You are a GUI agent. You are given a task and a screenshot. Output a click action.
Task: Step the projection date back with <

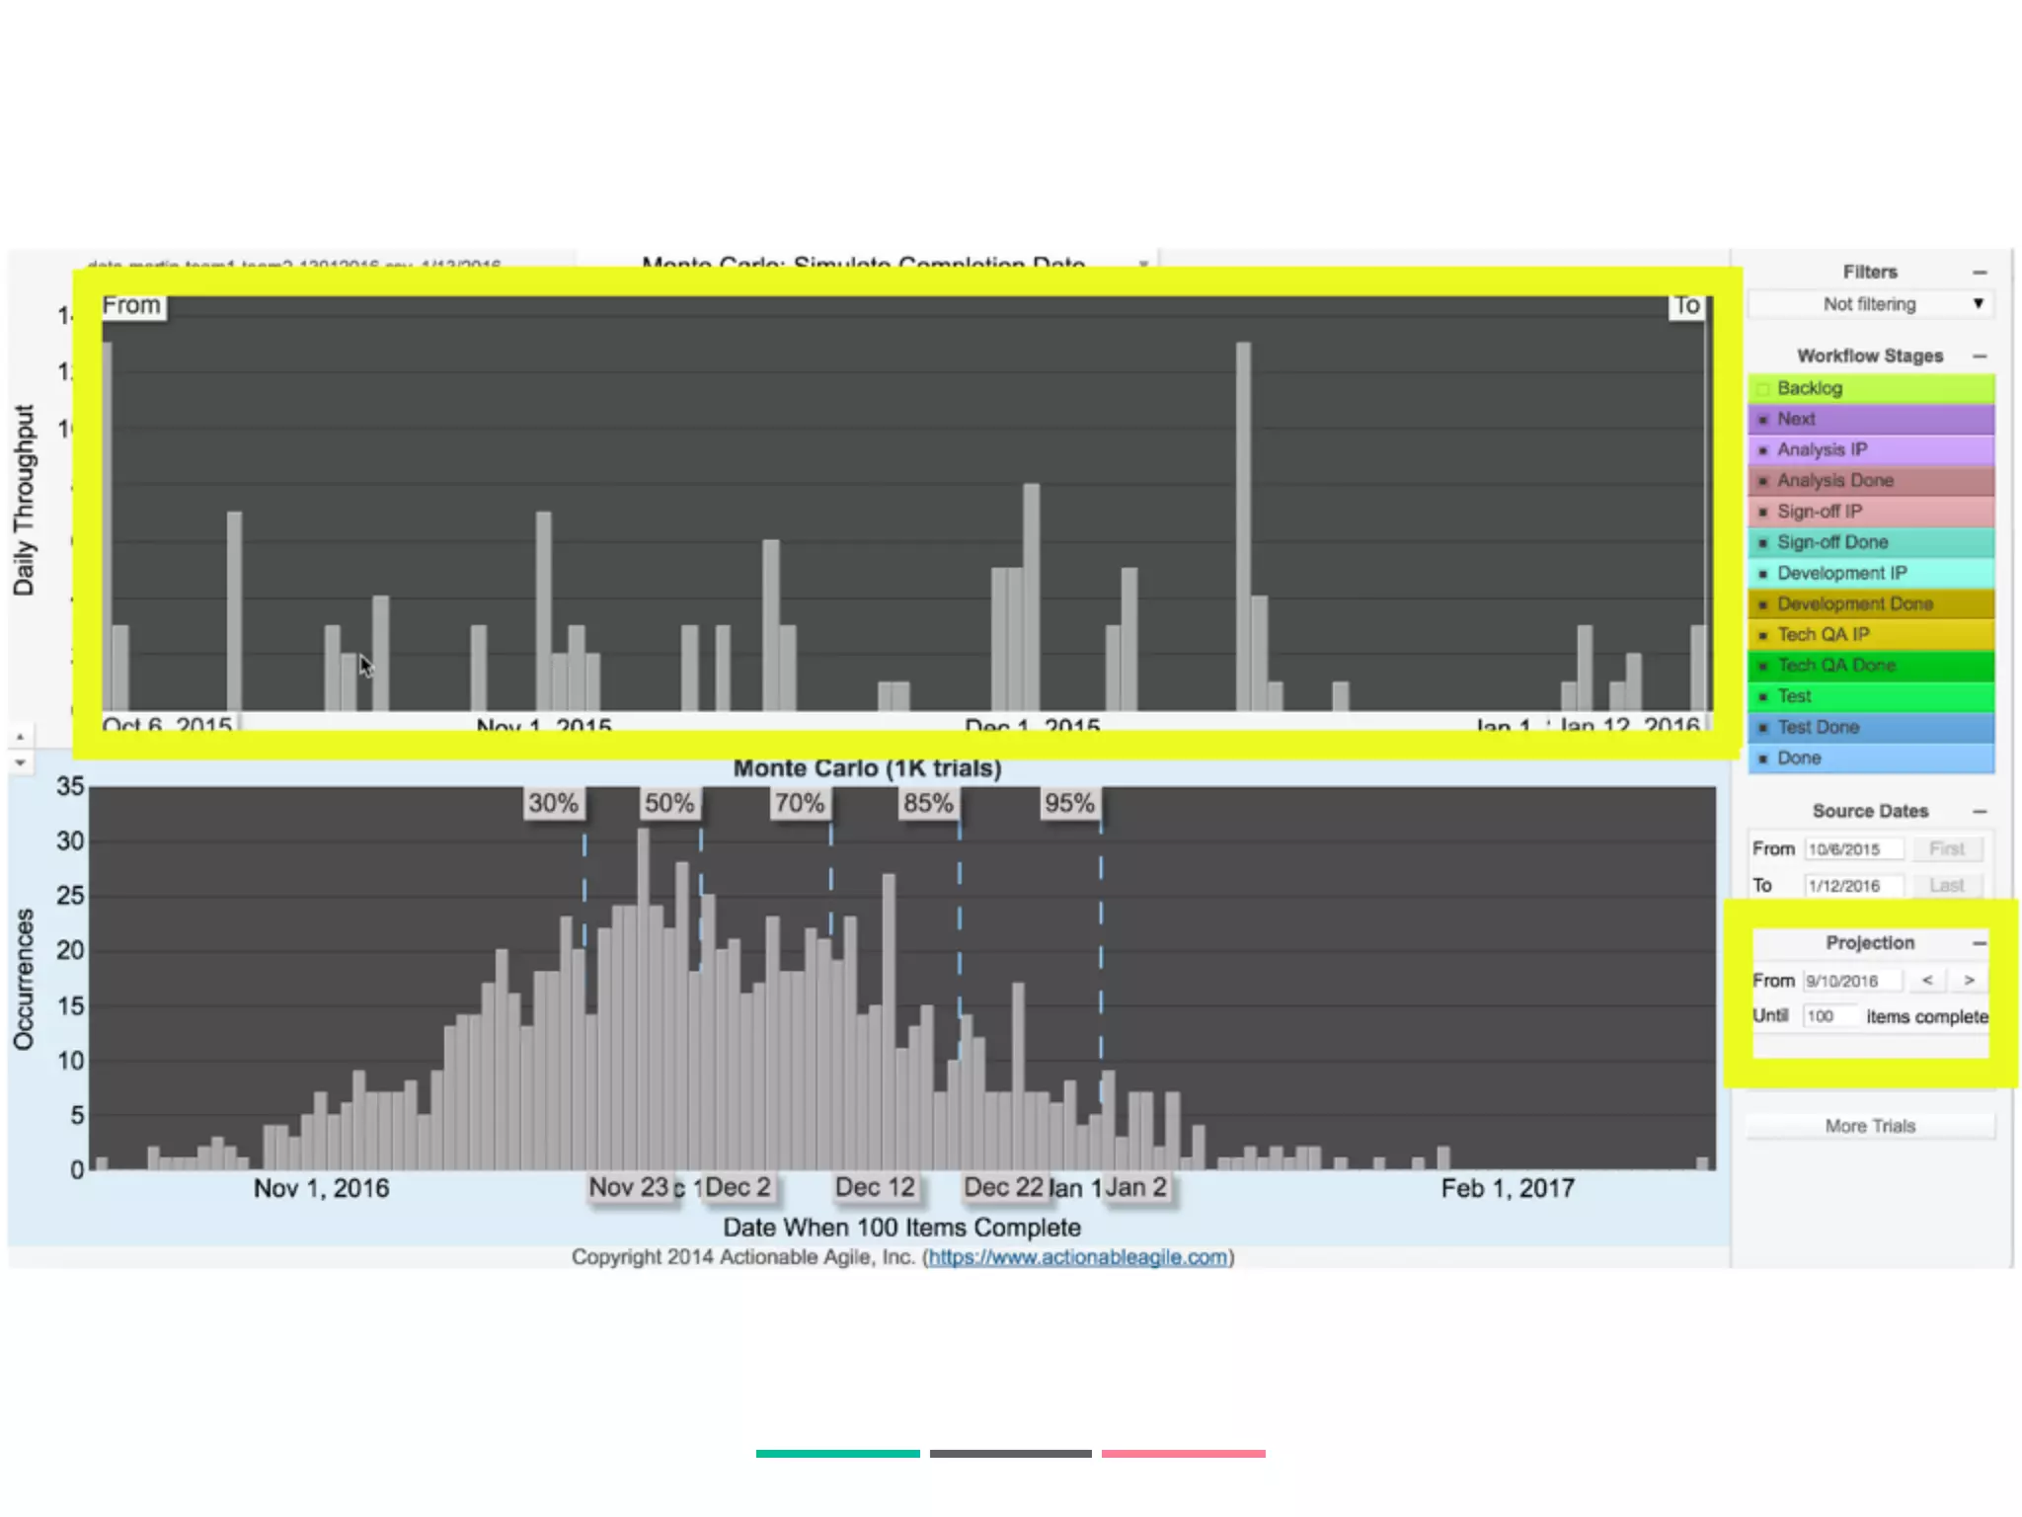pyautogui.click(x=1926, y=981)
